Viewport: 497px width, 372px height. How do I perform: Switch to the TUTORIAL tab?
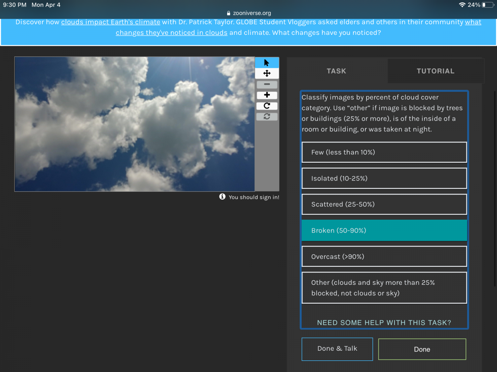coord(436,71)
